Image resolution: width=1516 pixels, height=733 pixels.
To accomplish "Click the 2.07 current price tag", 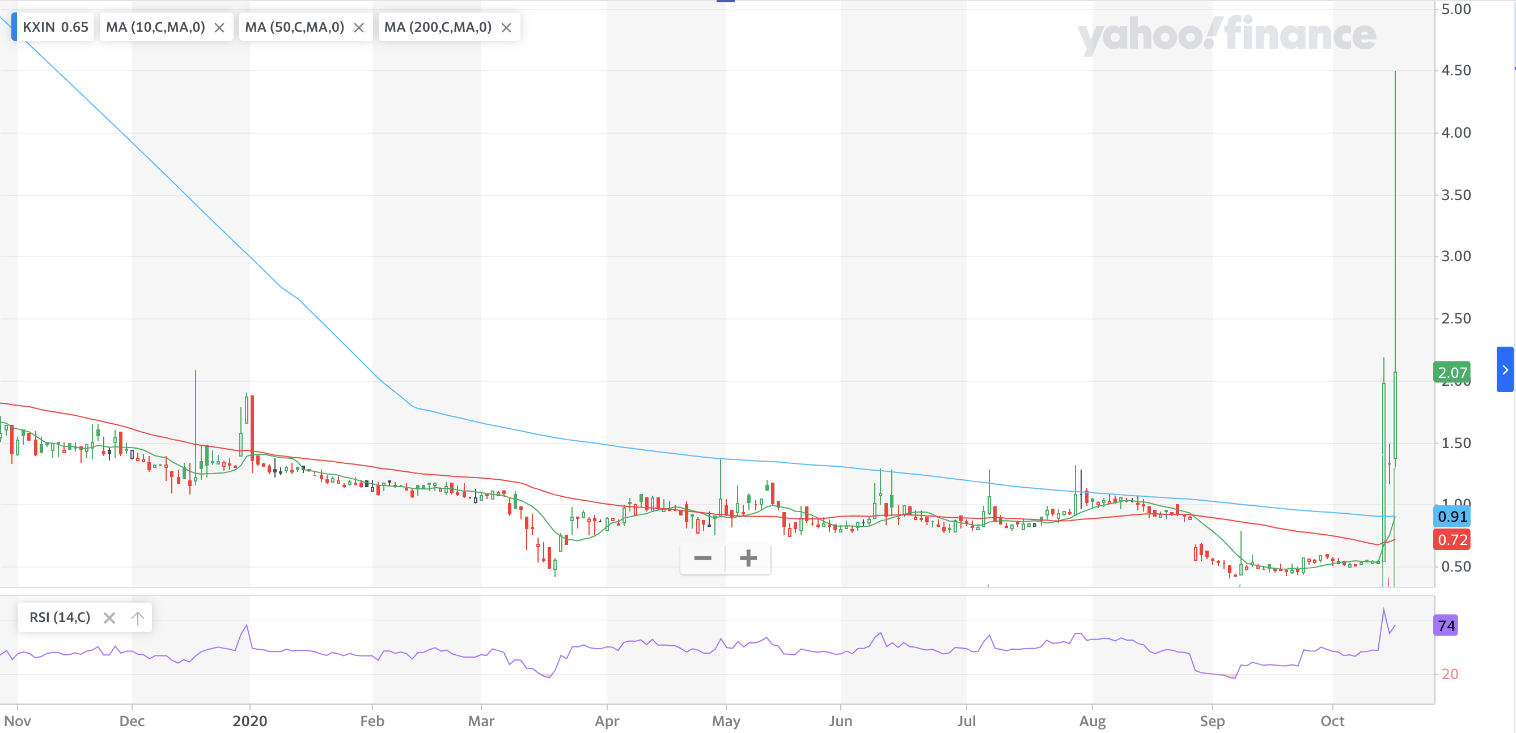I will pyautogui.click(x=1452, y=372).
